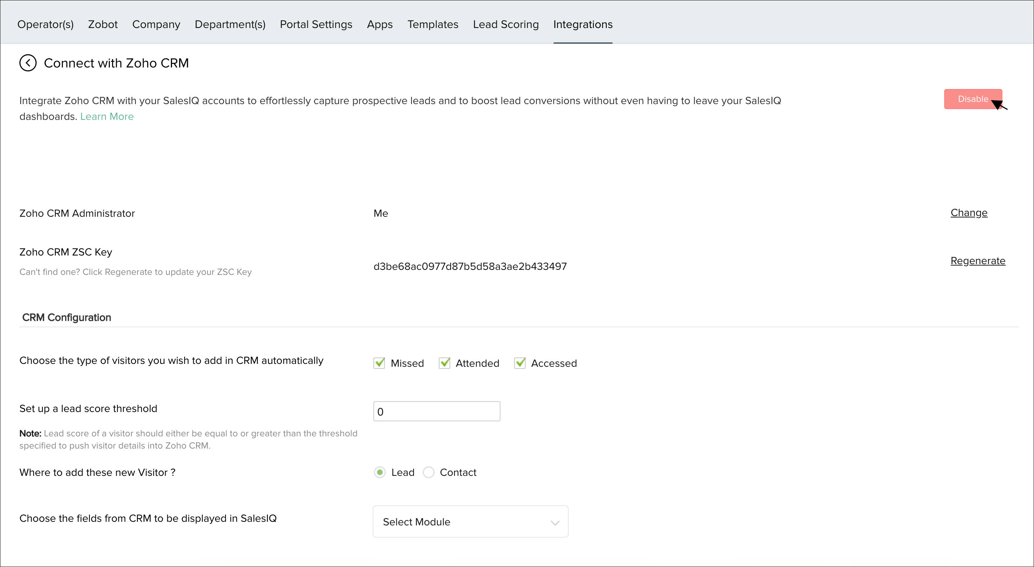
Task: Open the Operator(s) tab
Action: click(45, 24)
